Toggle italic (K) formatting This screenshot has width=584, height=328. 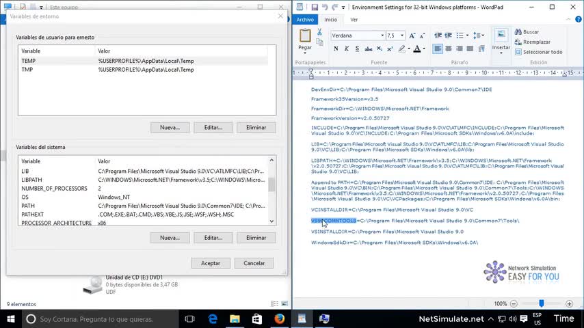pos(347,49)
